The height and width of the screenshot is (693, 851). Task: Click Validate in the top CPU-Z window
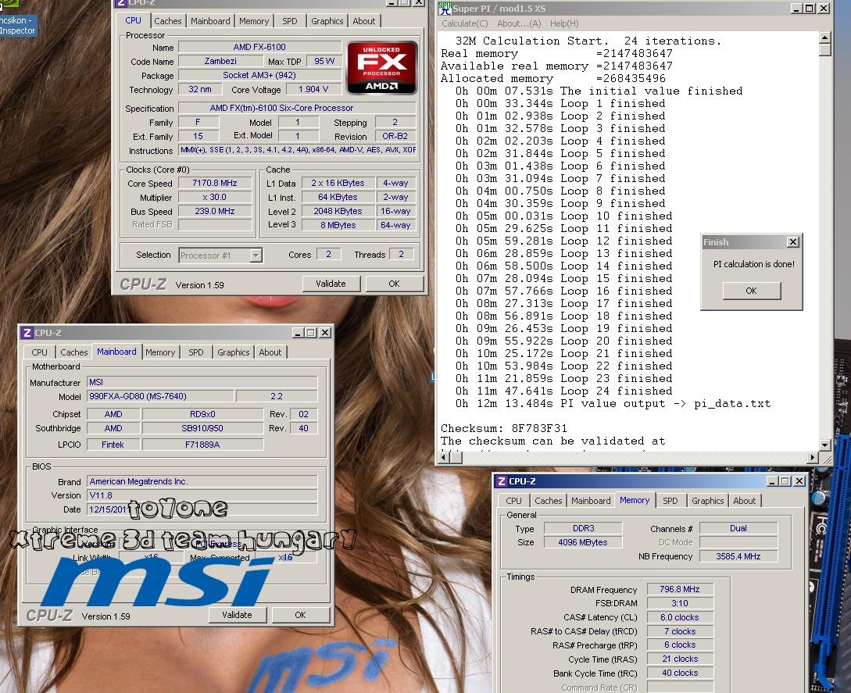tap(331, 284)
